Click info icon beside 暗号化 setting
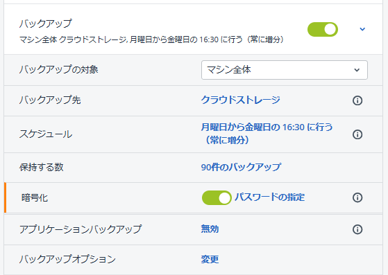 [x=357, y=197]
